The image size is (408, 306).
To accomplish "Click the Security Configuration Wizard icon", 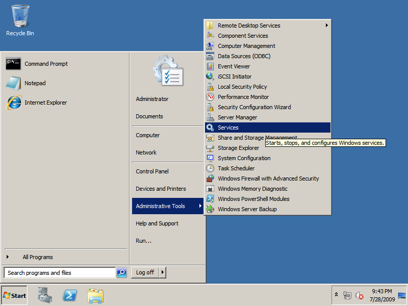I will pyautogui.click(x=210, y=107).
